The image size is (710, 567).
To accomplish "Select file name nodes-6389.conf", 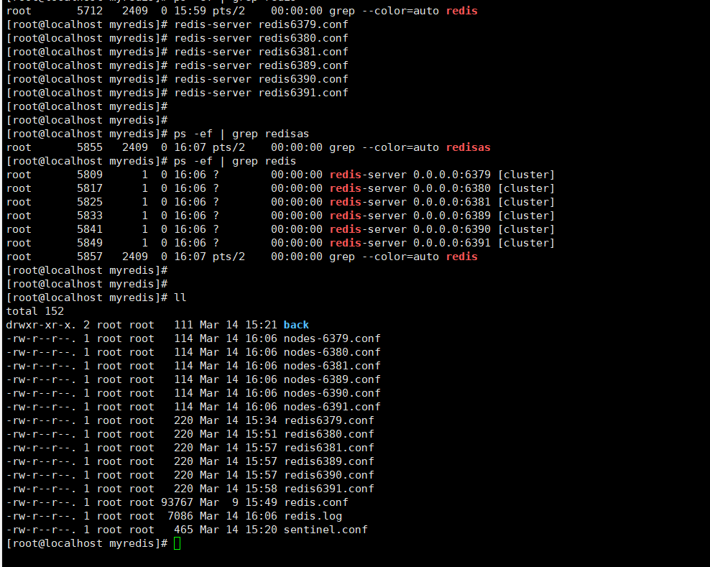I will (x=332, y=379).
